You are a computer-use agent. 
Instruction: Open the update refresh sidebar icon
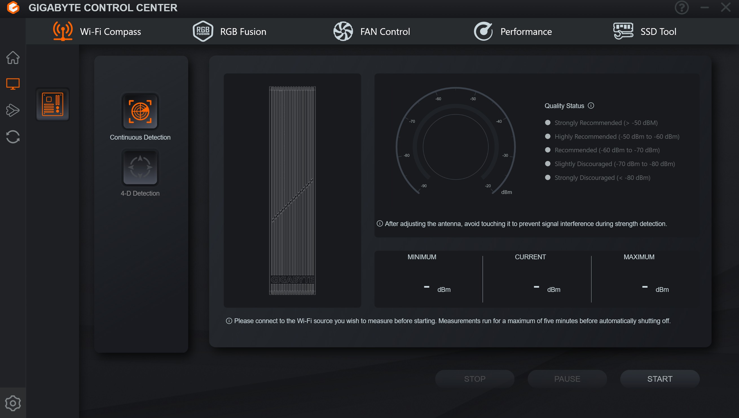[13, 137]
